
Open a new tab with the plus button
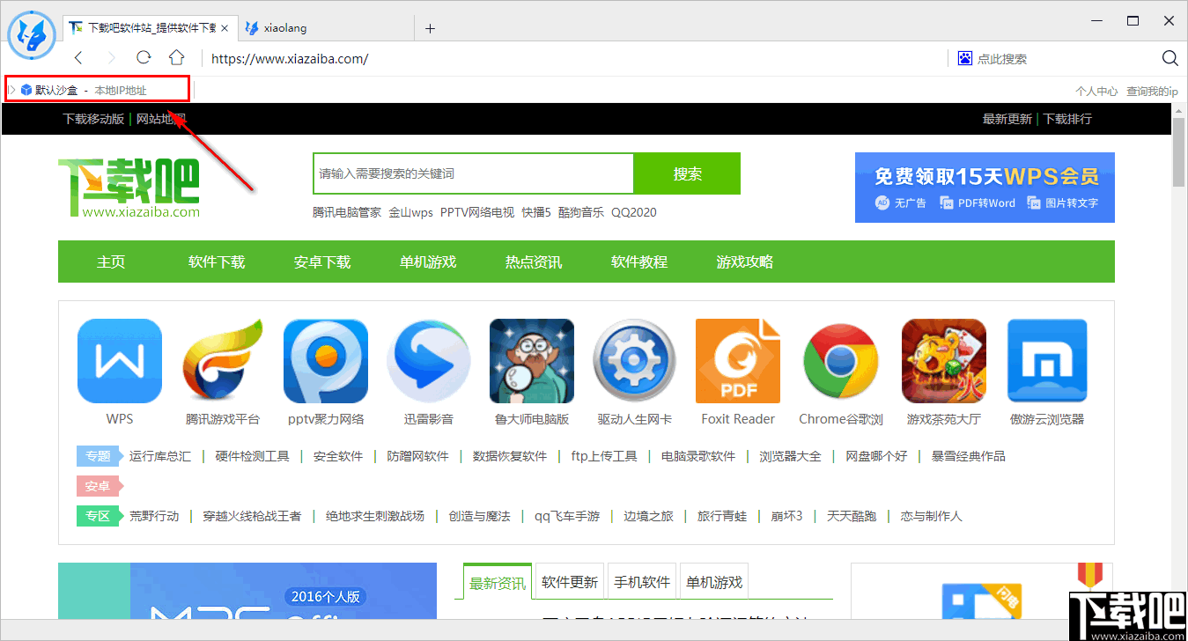pos(430,27)
